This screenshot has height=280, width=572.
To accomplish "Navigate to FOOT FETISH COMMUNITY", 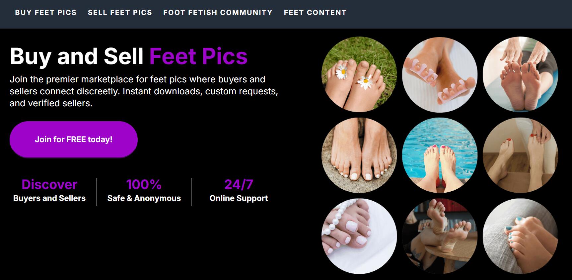I will point(217,12).
